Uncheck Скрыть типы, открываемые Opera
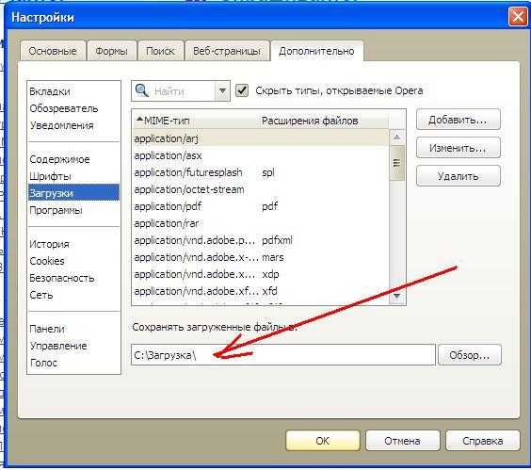 pos(242,90)
